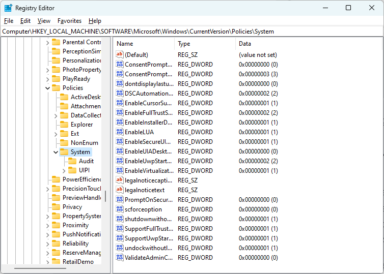Click the Audit subkey folder icon
This screenshot has height=274, width=384.
click(x=72, y=161)
